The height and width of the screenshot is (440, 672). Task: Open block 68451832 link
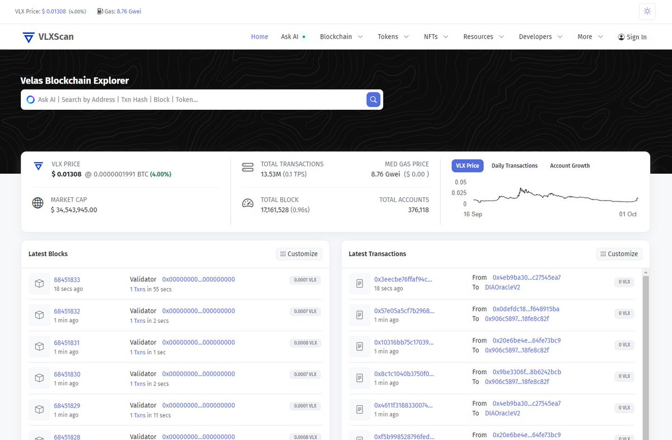[67, 311]
